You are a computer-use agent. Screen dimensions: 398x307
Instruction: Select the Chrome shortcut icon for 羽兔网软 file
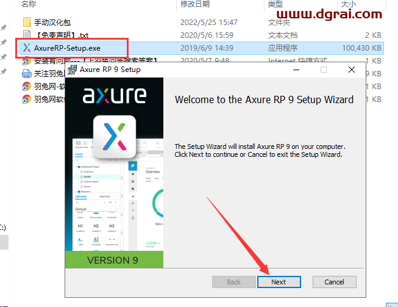[x=26, y=99]
